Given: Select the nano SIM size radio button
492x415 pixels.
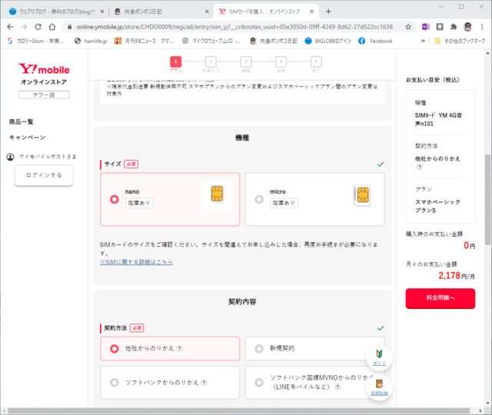Looking at the screenshot, I should click(115, 199).
